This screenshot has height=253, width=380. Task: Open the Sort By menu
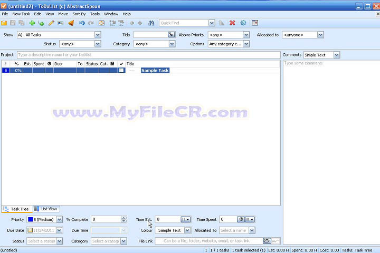point(79,14)
